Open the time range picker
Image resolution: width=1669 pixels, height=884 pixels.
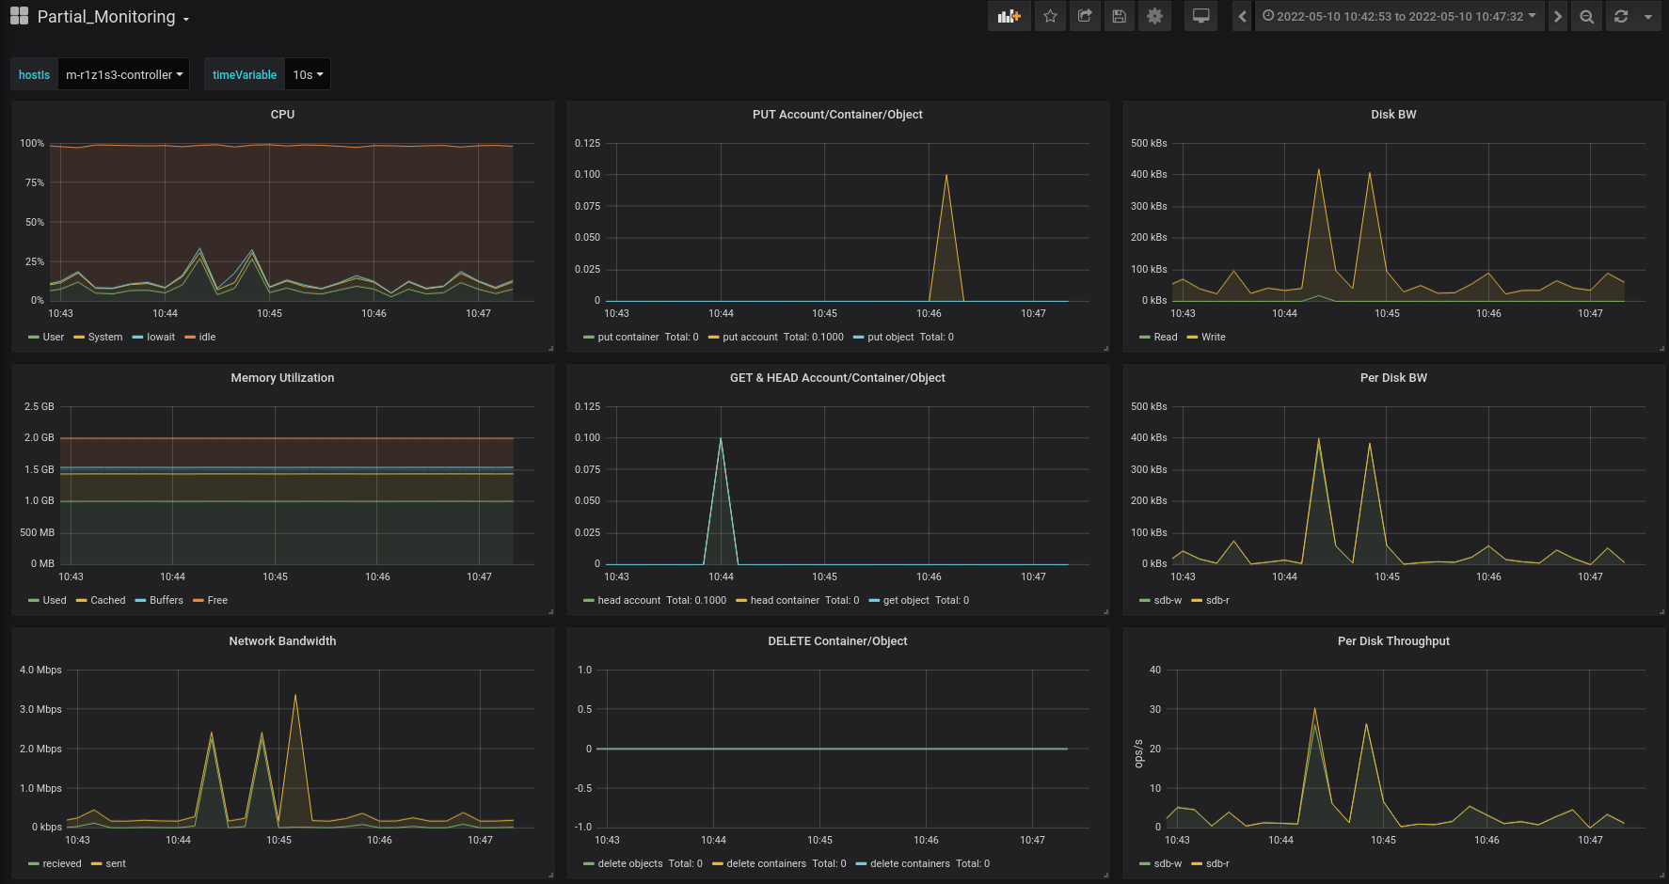[1399, 17]
